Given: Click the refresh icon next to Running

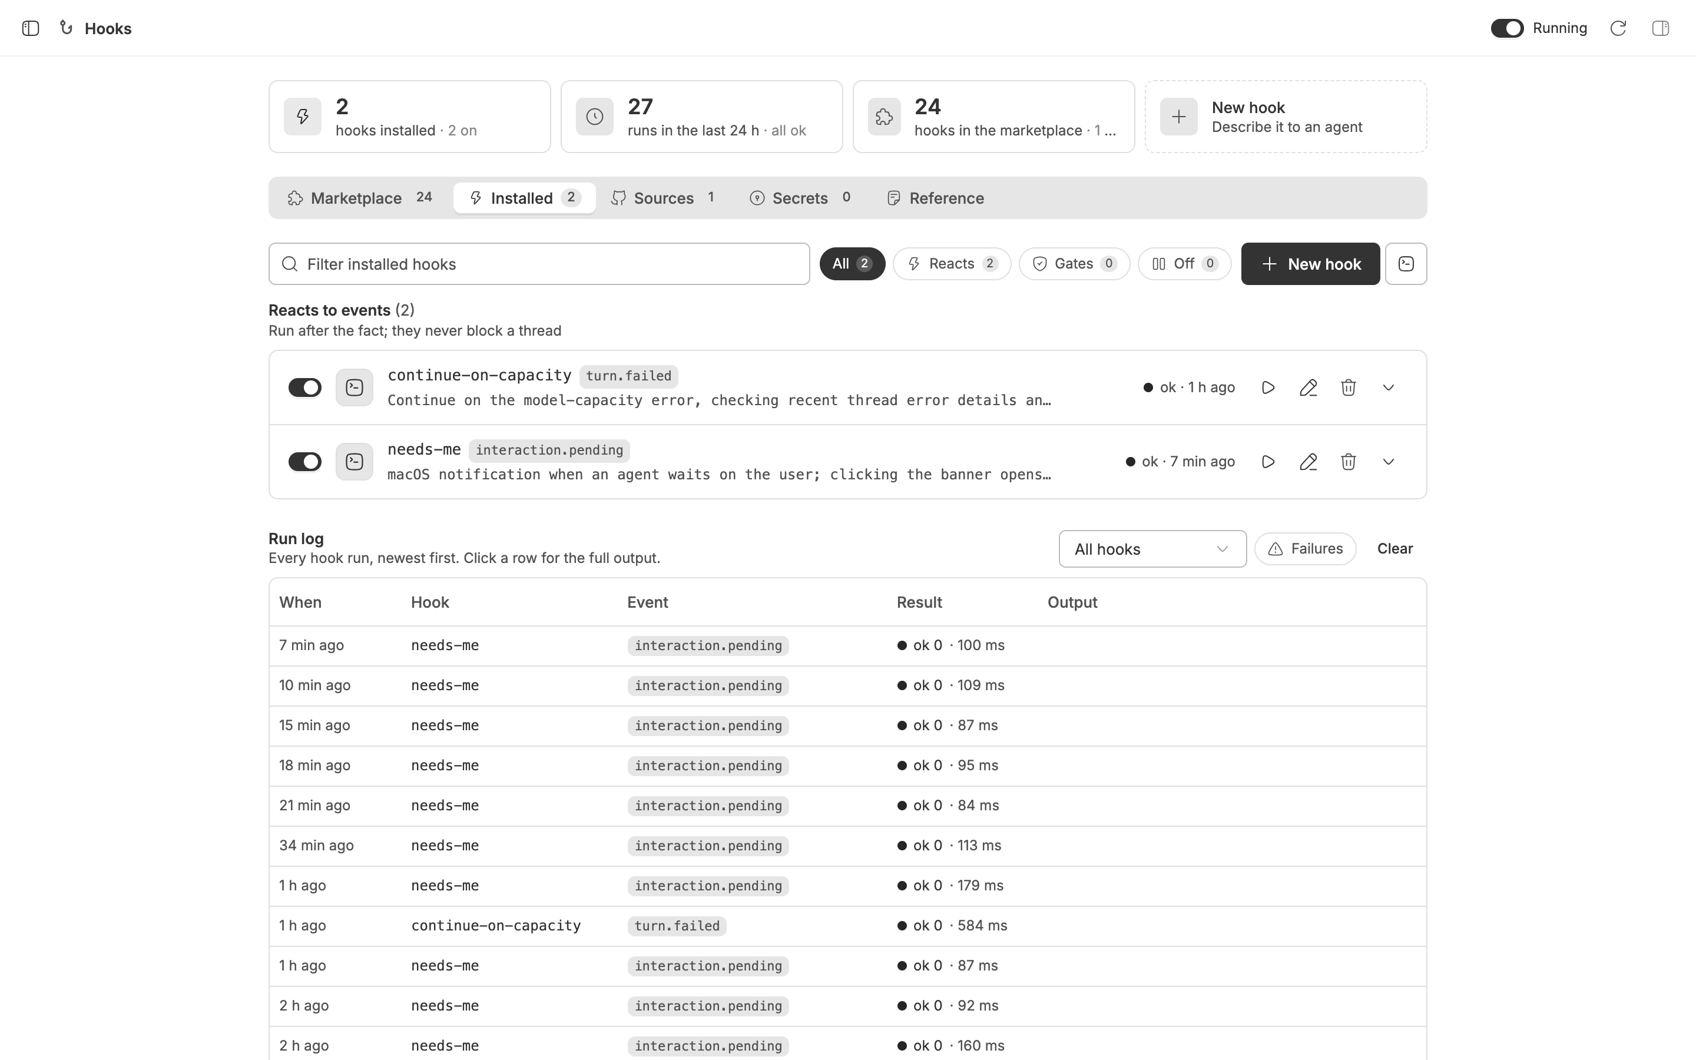Looking at the screenshot, I should [x=1618, y=28].
